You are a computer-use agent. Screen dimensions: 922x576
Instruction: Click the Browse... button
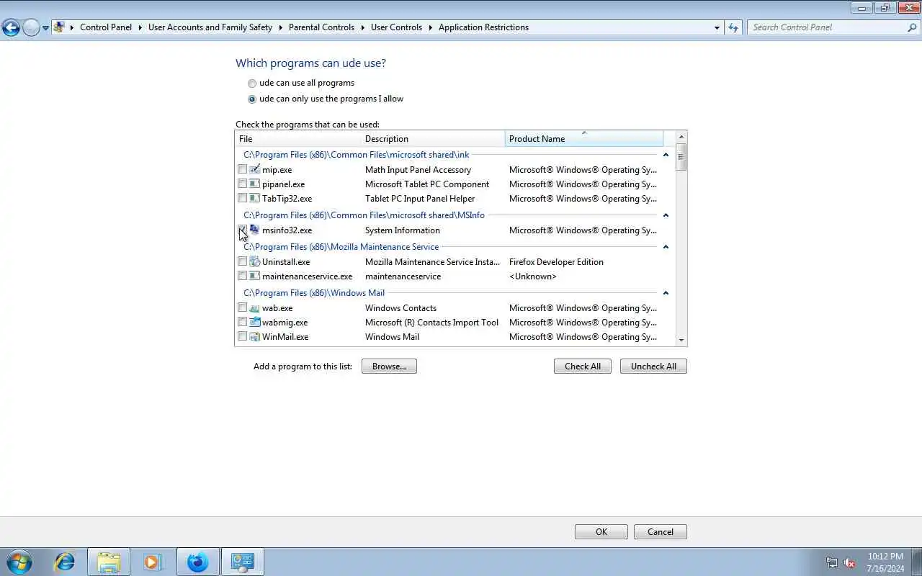(x=389, y=366)
